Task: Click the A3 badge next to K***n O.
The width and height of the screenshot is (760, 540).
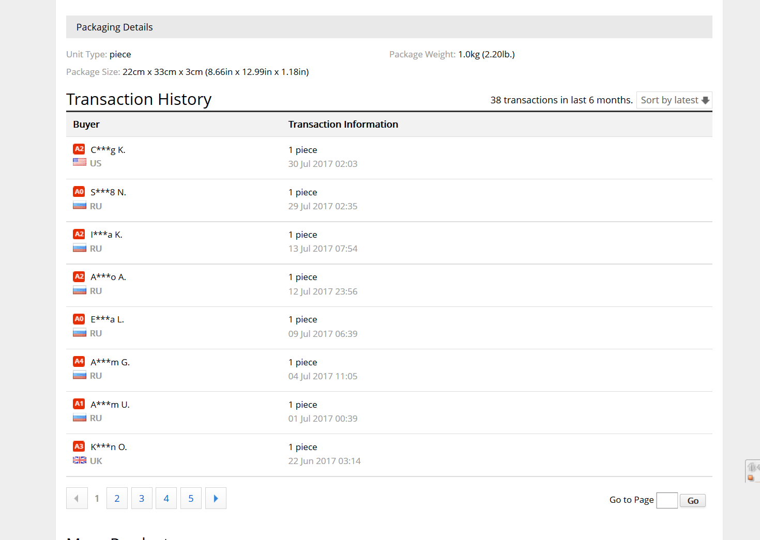Action: (79, 446)
